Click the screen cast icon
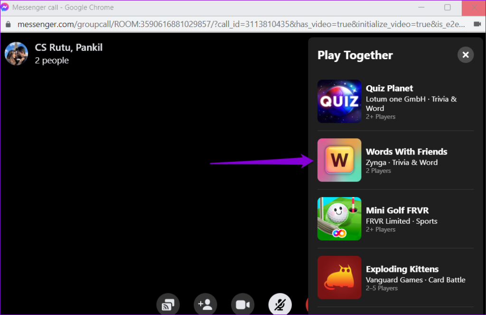This screenshot has height=315, width=486. pos(168,304)
